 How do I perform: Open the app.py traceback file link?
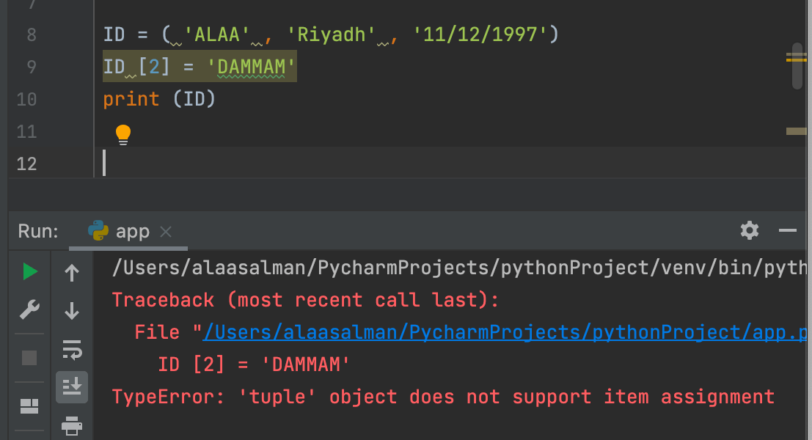505,332
